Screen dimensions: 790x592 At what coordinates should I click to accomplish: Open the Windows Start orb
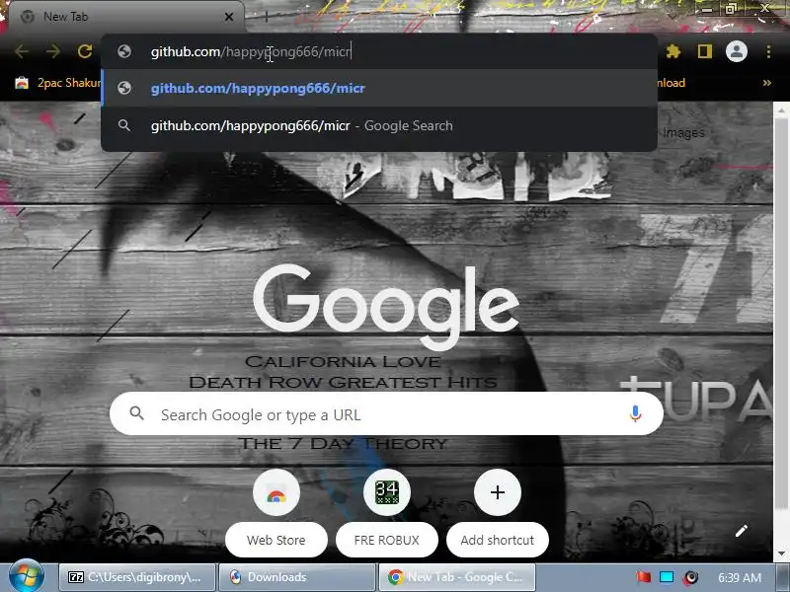point(27,576)
